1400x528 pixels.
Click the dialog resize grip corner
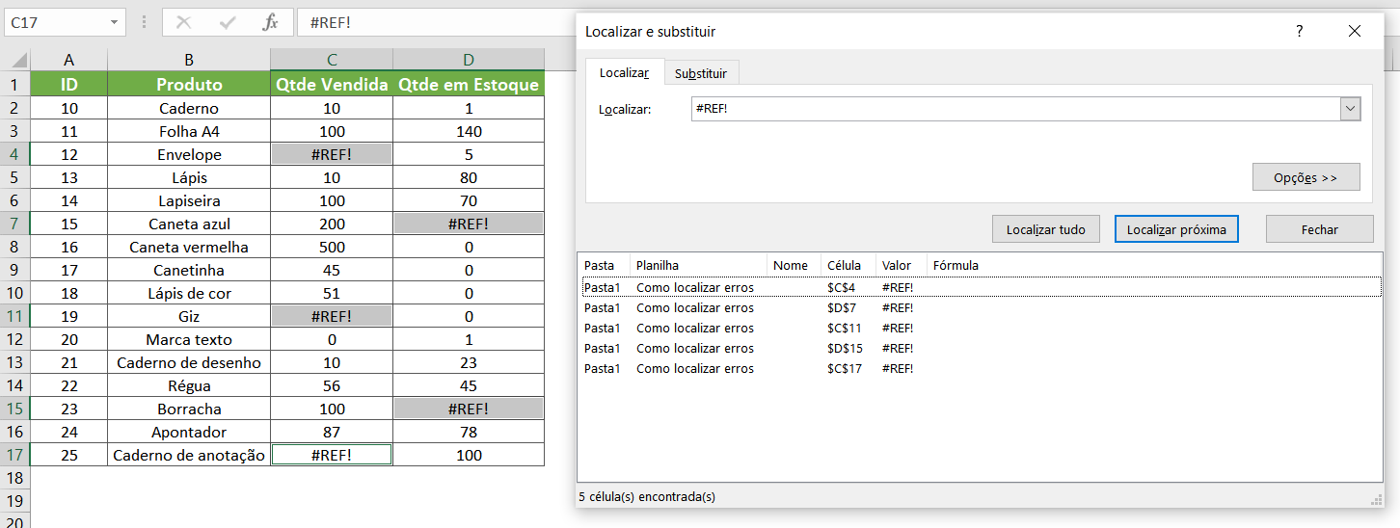point(1376,499)
